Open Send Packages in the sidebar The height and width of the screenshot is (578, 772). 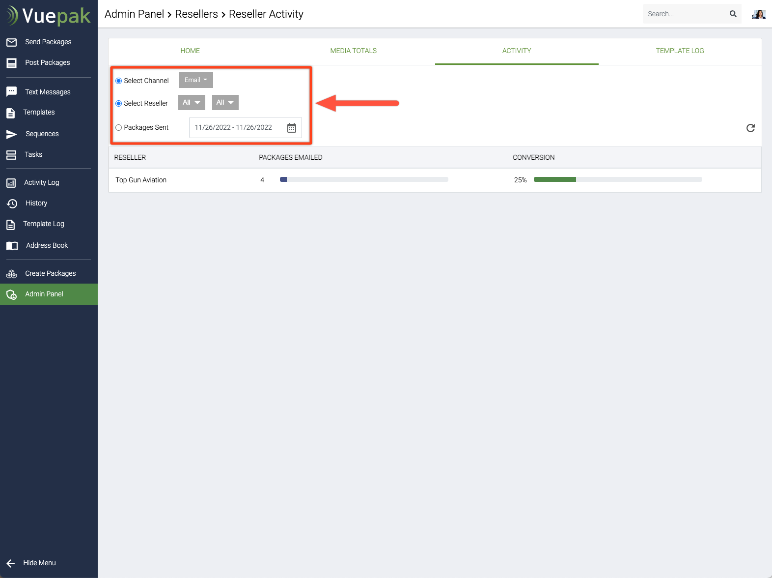pyautogui.click(x=49, y=42)
